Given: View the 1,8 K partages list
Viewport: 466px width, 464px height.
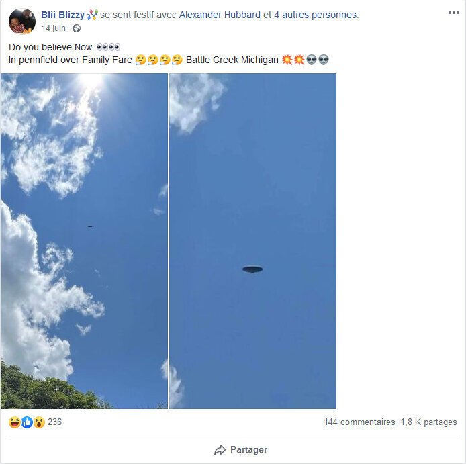Looking at the screenshot, I should pos(428,422).
